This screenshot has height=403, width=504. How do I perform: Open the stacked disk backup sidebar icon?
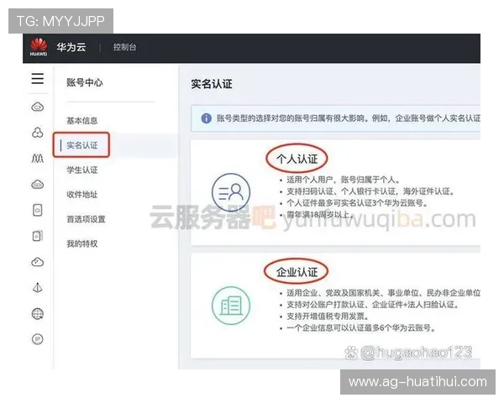(x=38, y=236)
